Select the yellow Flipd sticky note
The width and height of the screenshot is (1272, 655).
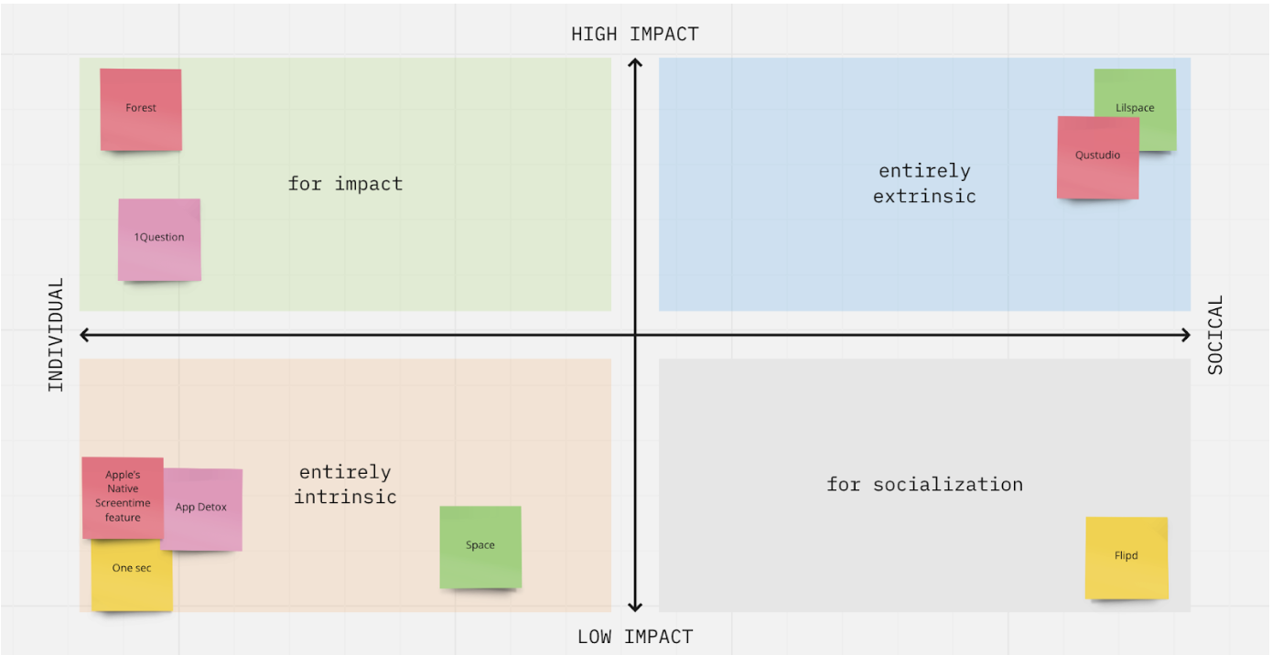pos(1126,557)
